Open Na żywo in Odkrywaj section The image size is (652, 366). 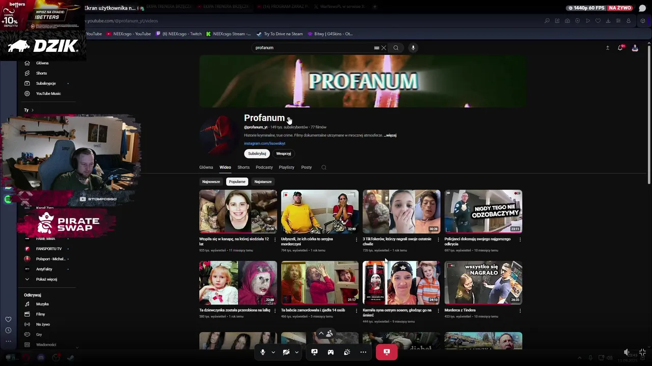[43, 324]
